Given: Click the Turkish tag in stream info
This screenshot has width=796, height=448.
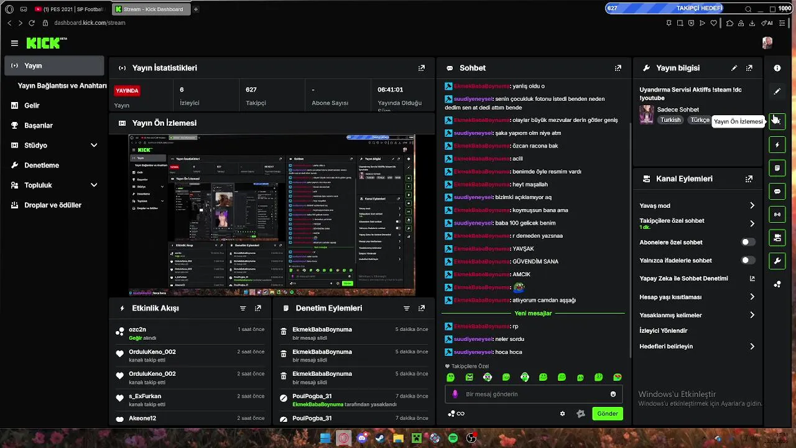Looking at the screenshot, I should [x=670, y=120].
